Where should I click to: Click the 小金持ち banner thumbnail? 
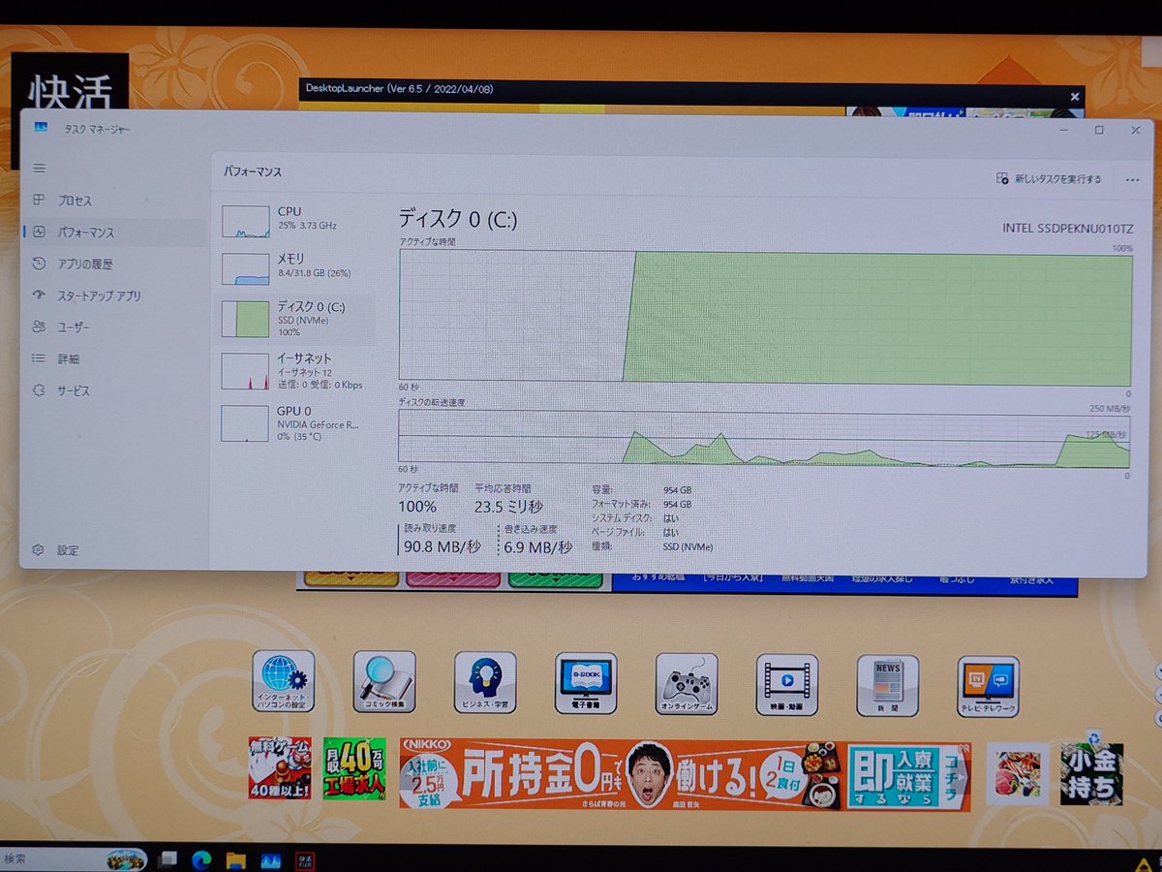[1091, 774]
